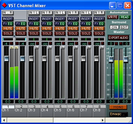Toggle the In monitor icon on Ch 1
The image size is (133, 124).
click(12, 48)
